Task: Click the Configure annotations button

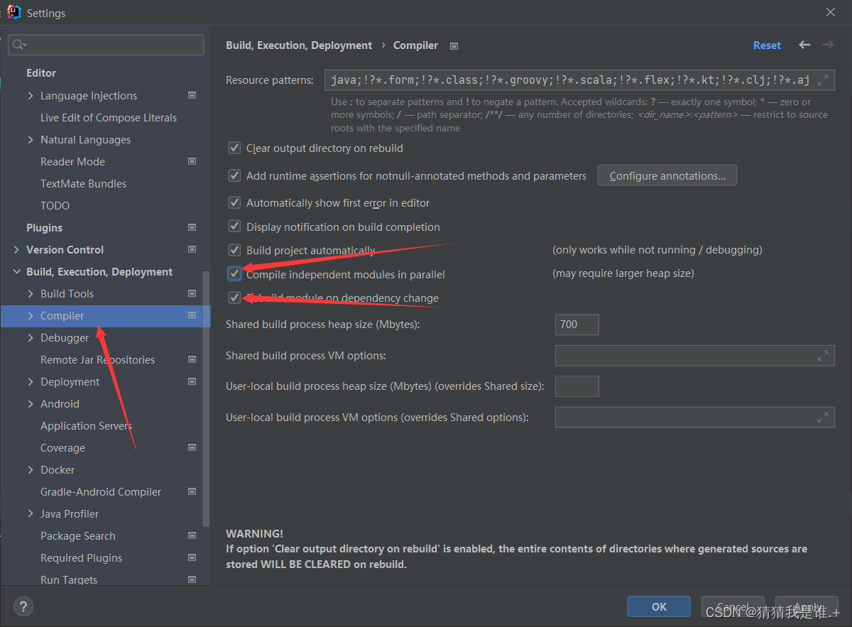Action: click(x=667, y=175)
